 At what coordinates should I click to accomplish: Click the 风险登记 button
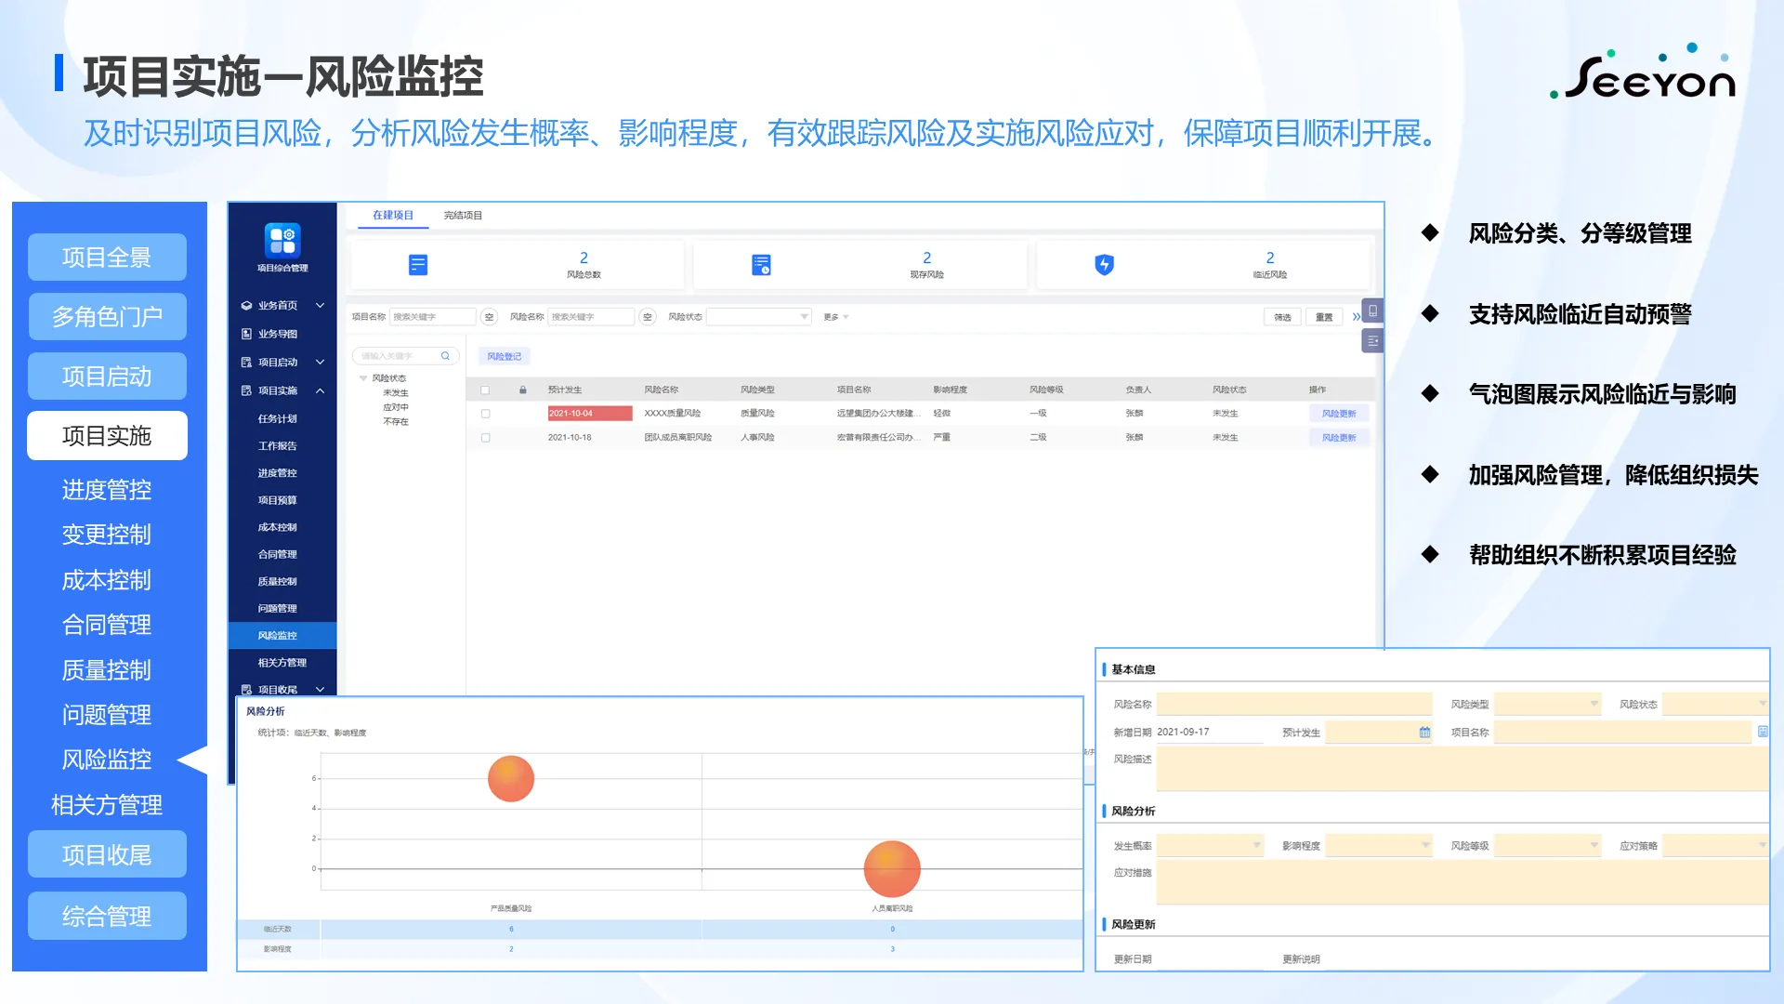(505, 356)
